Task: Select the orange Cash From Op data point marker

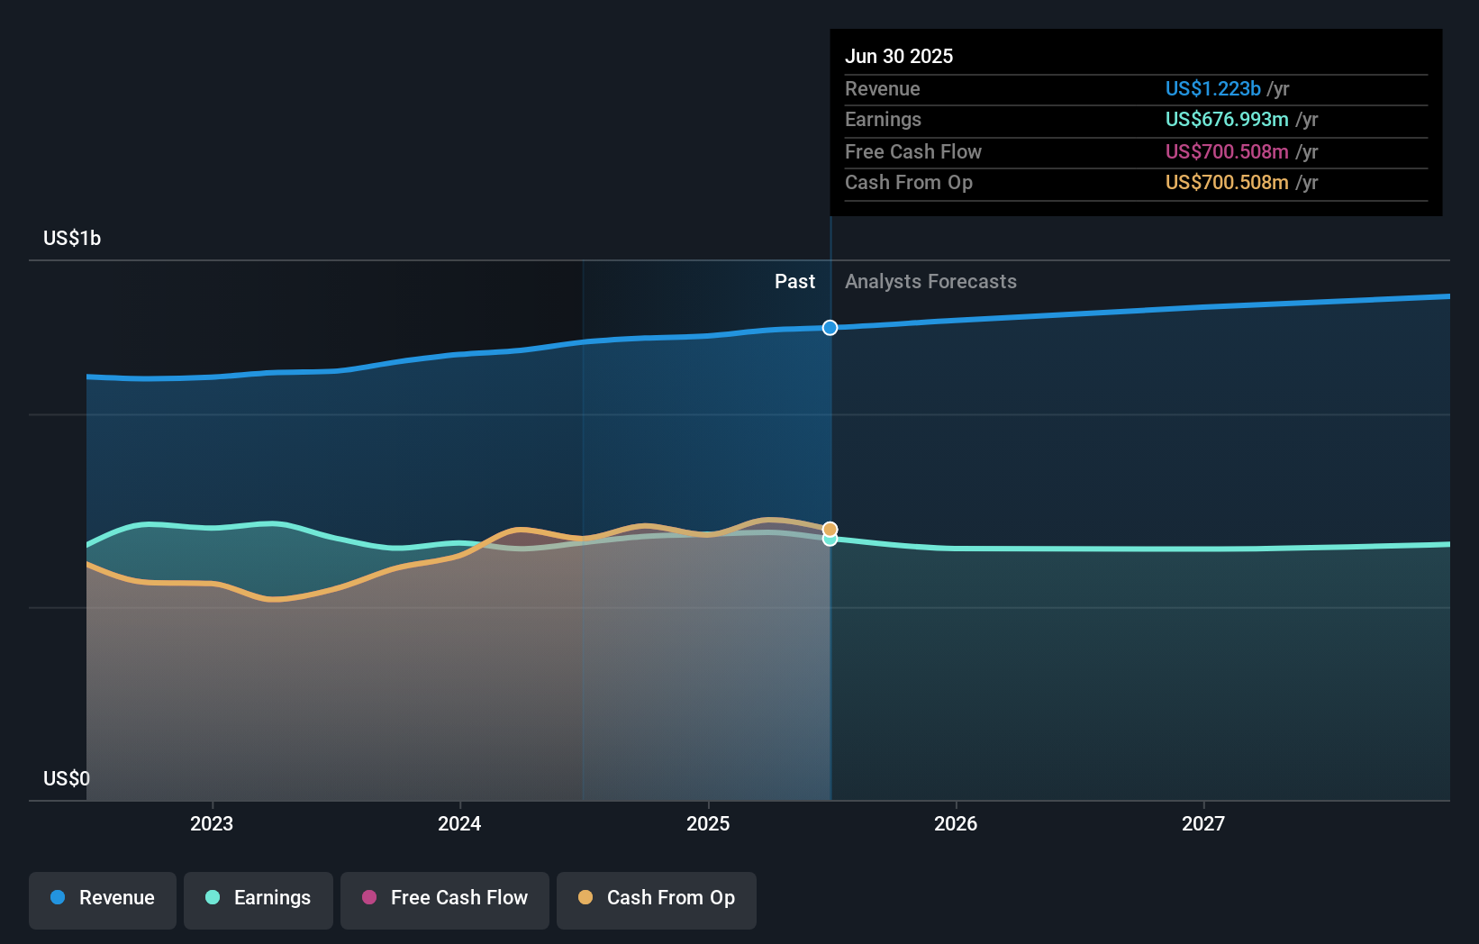Action: [x=830, y=530]
